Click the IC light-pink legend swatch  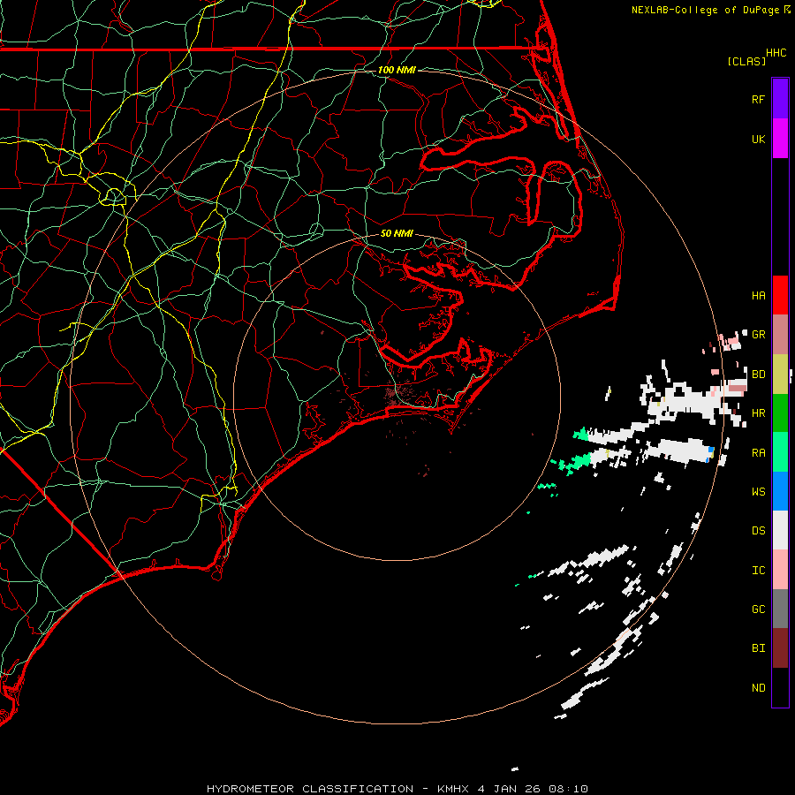click(780, 570)
